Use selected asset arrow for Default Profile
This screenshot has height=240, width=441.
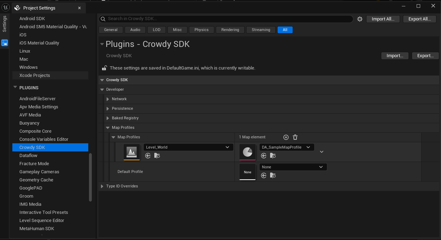(x=263, y=175)
